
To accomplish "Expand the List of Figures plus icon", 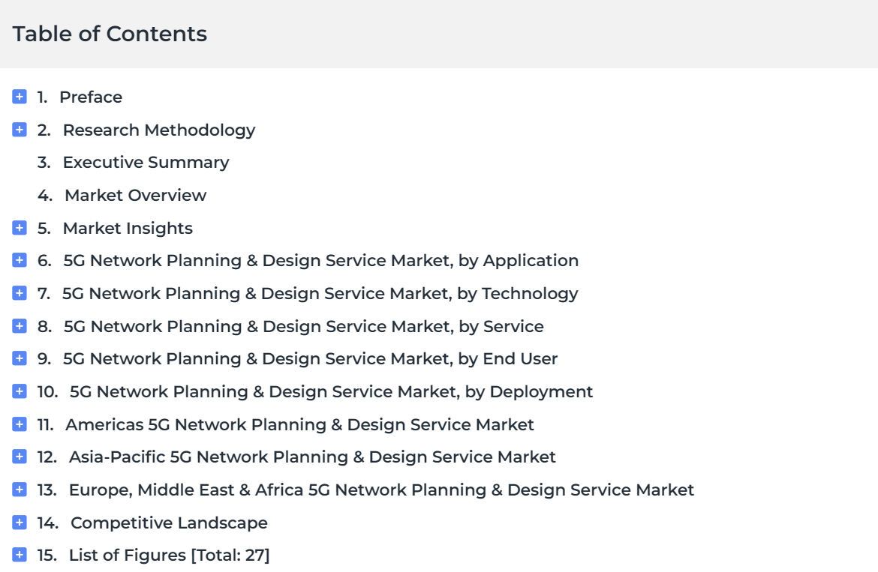I will point(20,555).
